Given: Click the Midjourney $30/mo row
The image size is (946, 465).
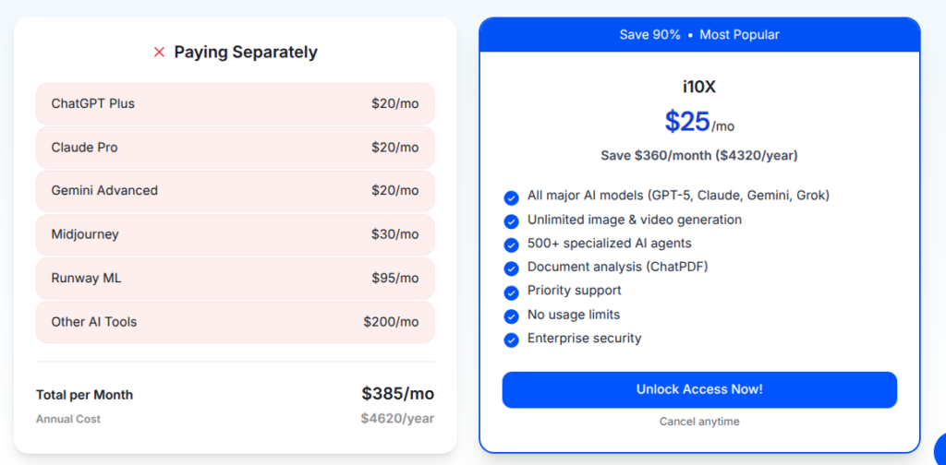Looking at the screenshot, I should tap(235, 234).
